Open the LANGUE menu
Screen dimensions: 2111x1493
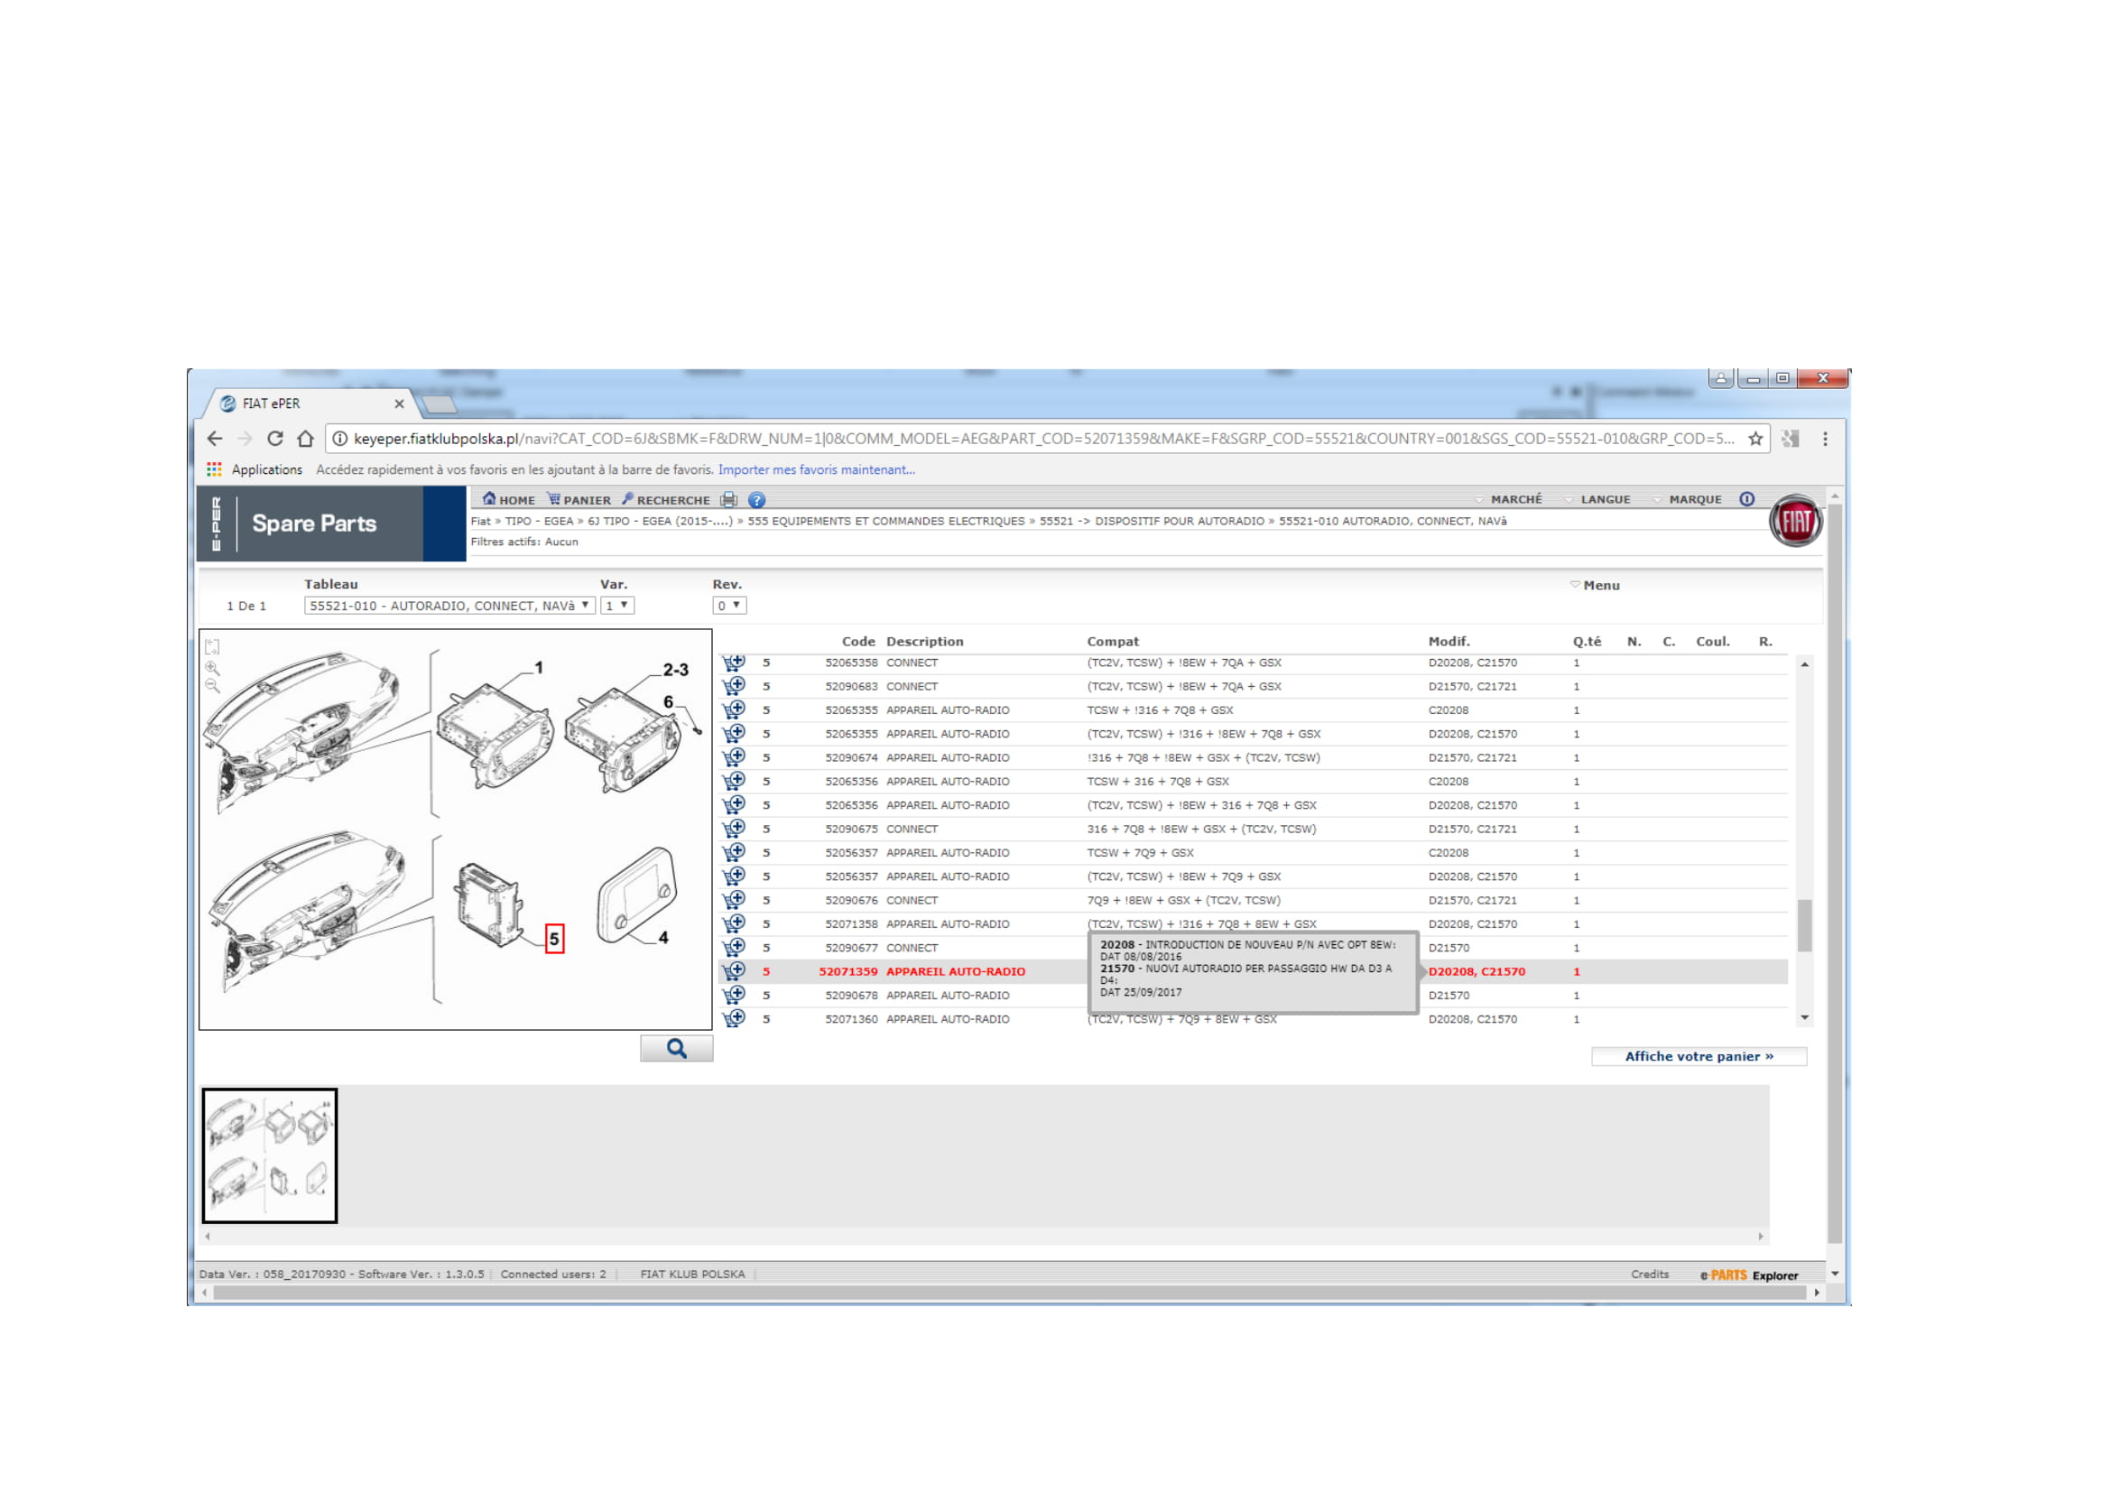pos(1605,499)
